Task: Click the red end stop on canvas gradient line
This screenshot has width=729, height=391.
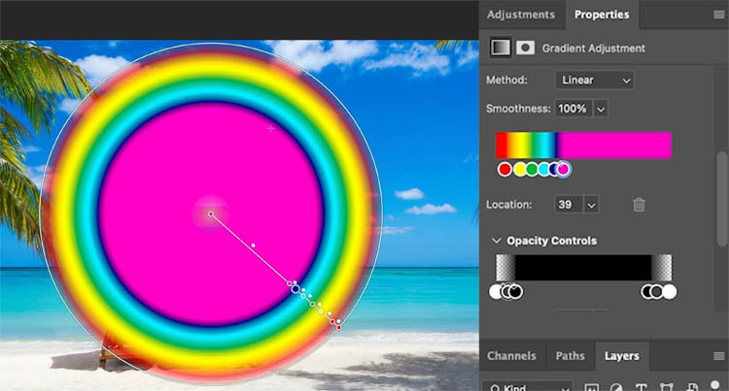Action: [338, 328]
